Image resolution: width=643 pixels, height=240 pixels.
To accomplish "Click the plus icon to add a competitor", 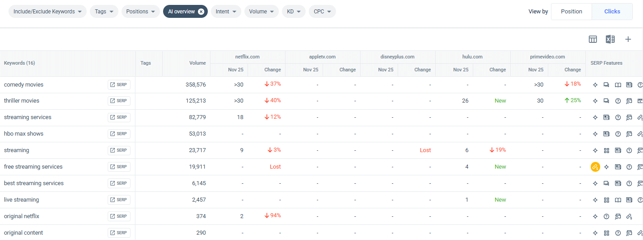I will point(628,39).
